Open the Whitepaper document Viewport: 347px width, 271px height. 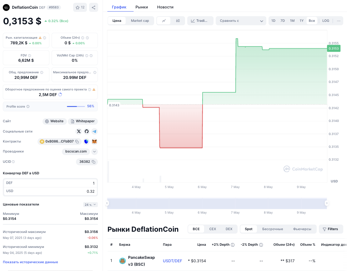(83, 121)
